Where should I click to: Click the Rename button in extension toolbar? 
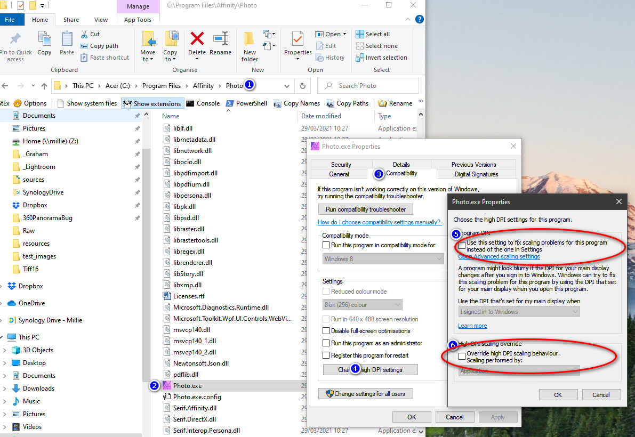point(395,103)
